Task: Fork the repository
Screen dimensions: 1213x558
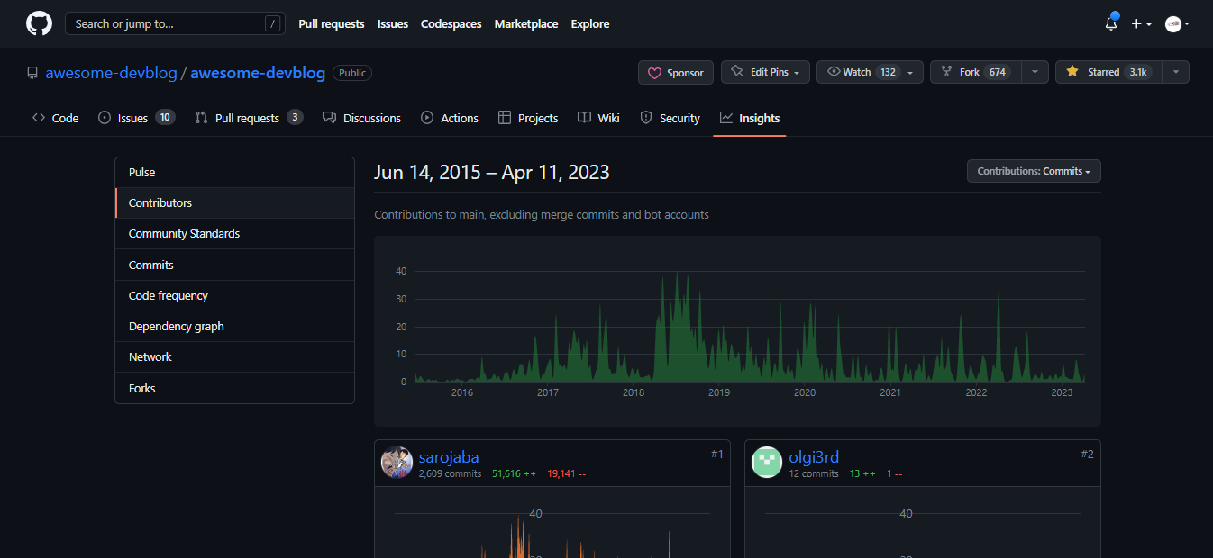Action: point(977,72)
